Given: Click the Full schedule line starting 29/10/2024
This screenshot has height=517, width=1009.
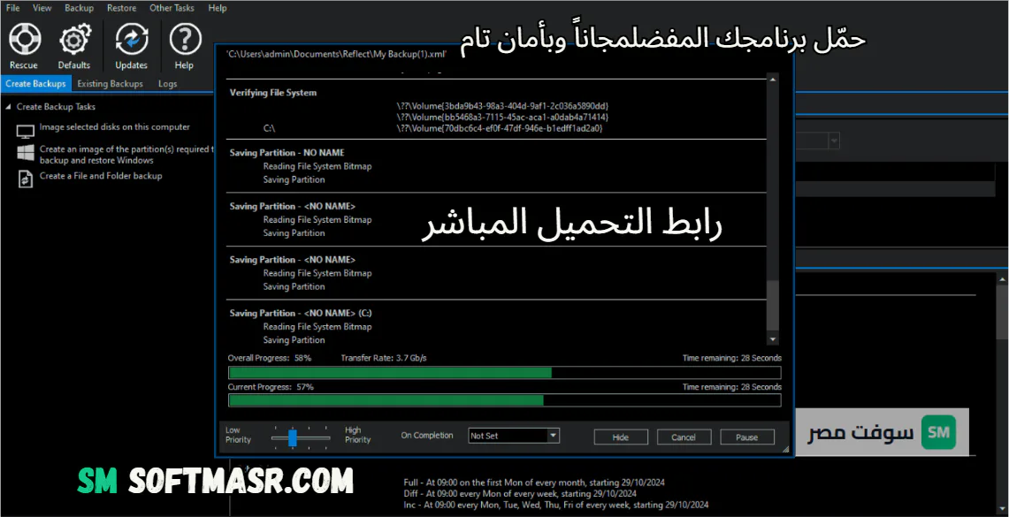Looking at the screenshot, I should [x=534, y=483].
